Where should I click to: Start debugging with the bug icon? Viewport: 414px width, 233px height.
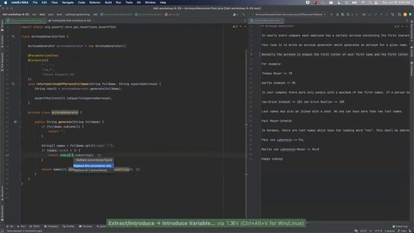pos(337,14)
